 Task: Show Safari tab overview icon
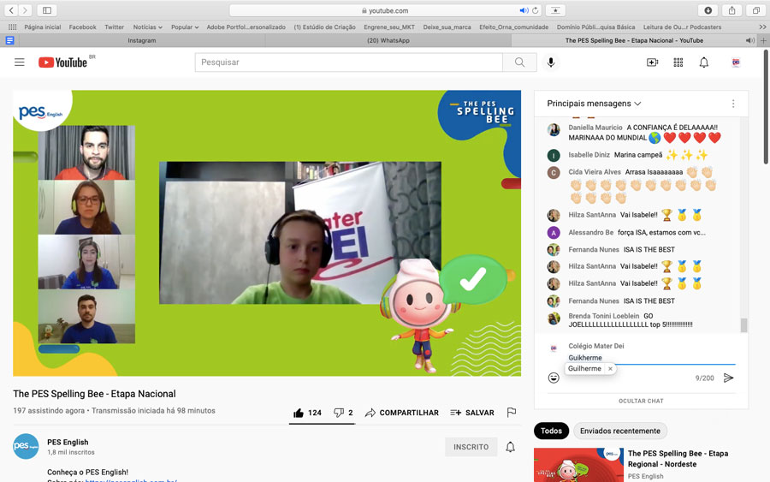(755, 10)
